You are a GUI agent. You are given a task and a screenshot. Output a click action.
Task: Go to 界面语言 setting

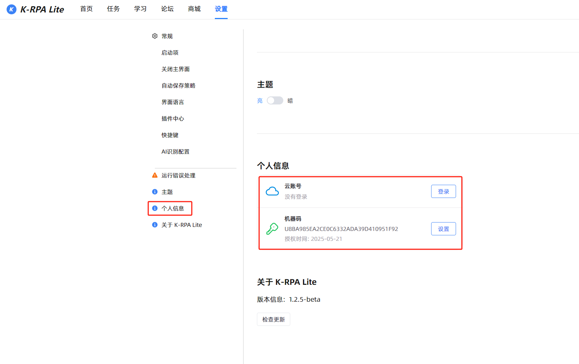173,102
